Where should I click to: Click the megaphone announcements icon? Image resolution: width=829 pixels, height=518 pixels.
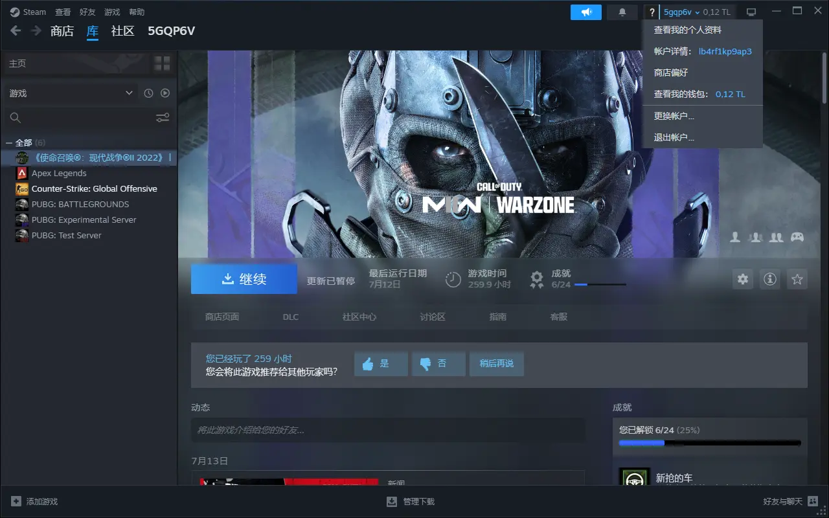586,12
